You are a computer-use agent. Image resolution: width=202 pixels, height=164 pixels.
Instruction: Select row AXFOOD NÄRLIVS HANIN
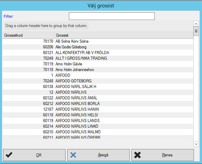pos(98,109)
